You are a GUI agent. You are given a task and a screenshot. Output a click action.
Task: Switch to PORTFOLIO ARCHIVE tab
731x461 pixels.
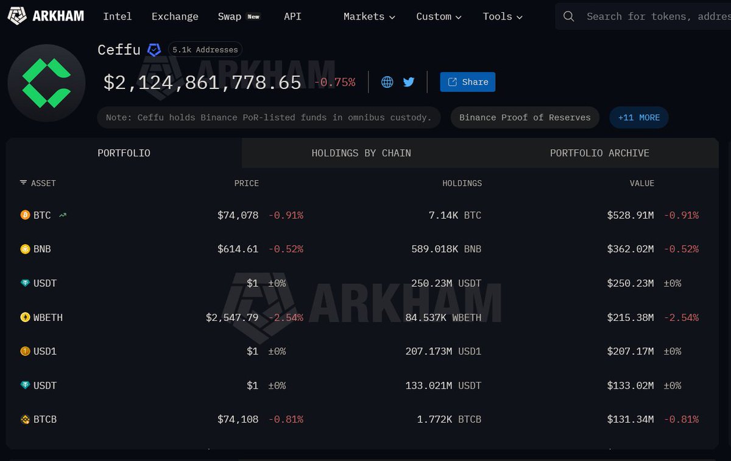point(599,153)
